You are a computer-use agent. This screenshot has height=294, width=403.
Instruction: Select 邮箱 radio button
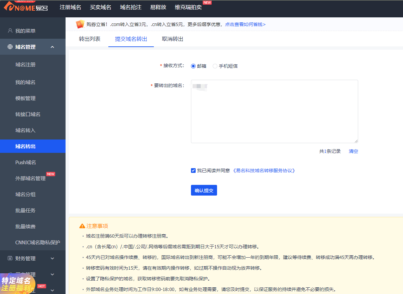193,66
